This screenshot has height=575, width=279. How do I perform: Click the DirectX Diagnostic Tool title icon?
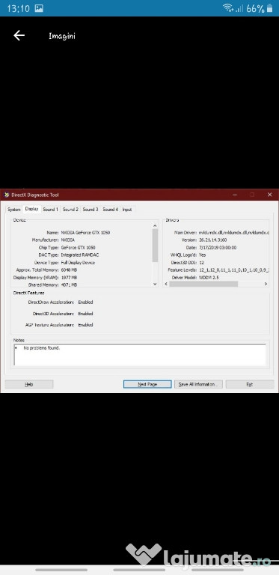(6, 195)
